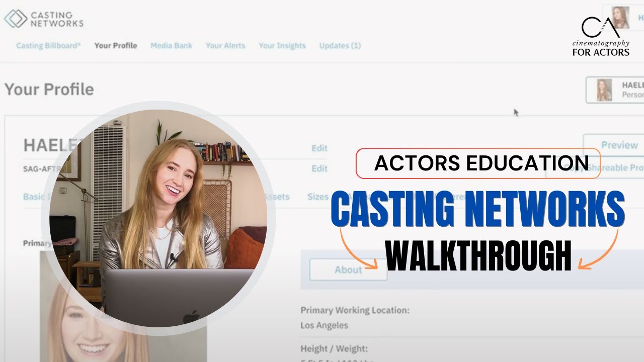
Task: Open the Sizes profile section tab
Action: tap(318, 197)
